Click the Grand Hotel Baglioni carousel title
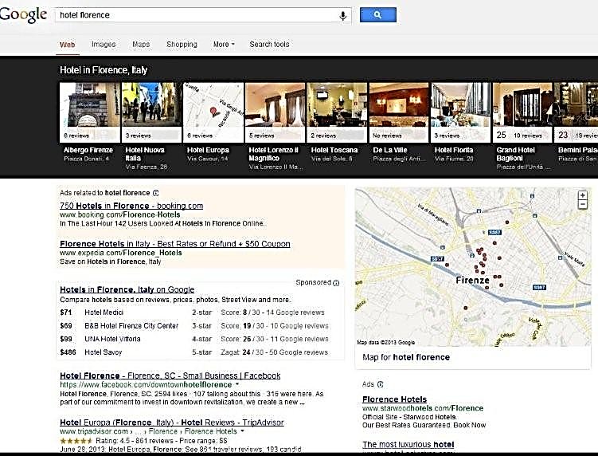 pos(516,154)
